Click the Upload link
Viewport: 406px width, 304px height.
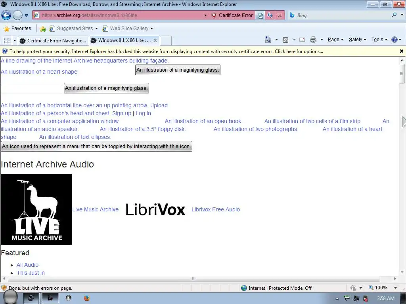[159, 105]
